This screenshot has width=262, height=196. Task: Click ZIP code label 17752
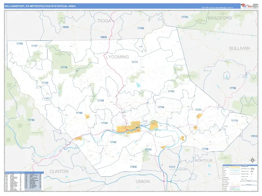[x=148, y=149]
